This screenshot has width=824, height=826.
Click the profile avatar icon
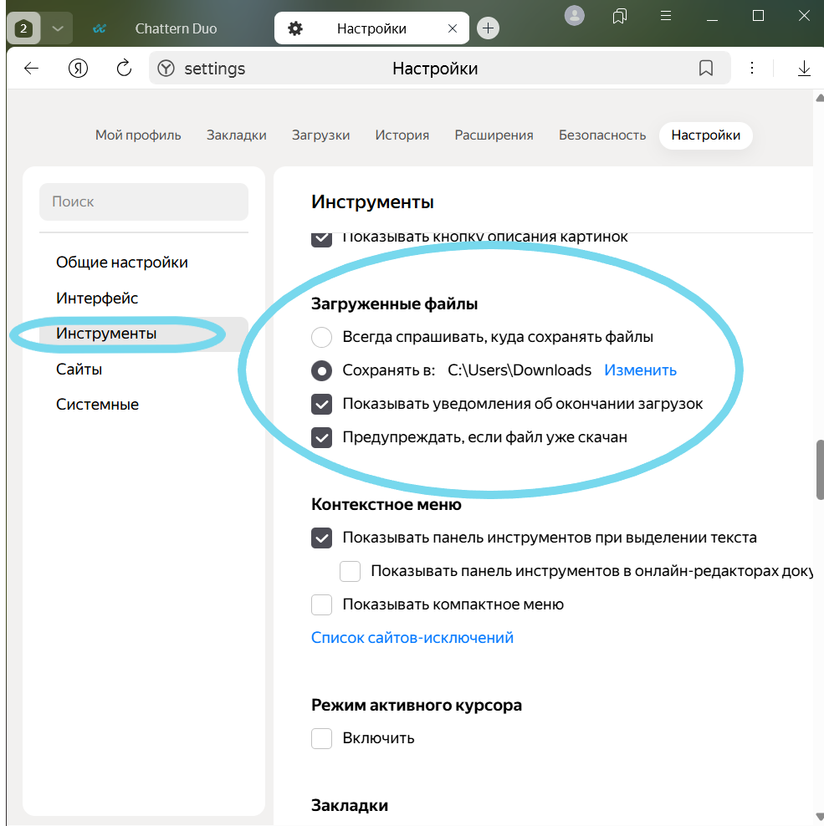pos(575,16)
